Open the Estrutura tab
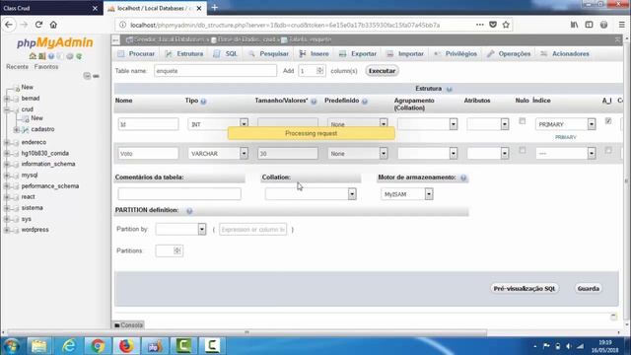The height and width of the screenshot is (355, 631). click(184, 53)
